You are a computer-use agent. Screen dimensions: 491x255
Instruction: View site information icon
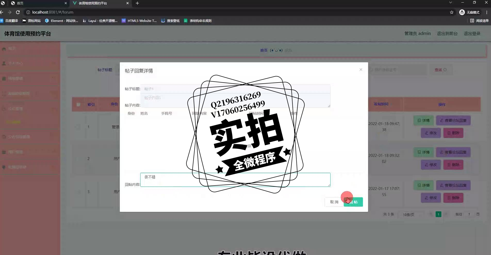[x=28, y=12]
